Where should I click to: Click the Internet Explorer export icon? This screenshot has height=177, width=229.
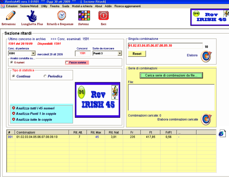(x=222, y=133)
